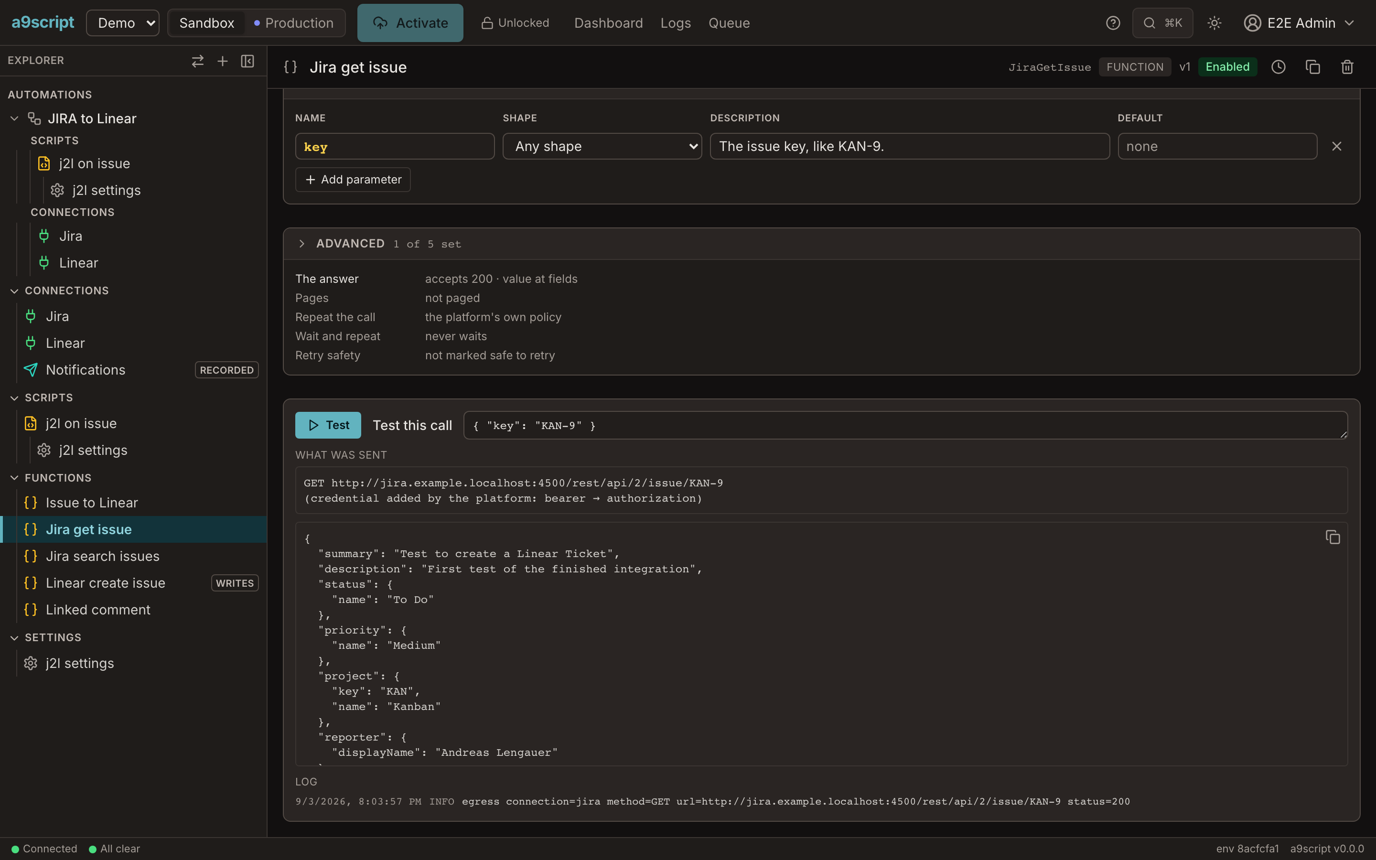Click env 8acfcfa1 in status bar
Viewport: 1376px width, 860px height.
point(1247,849)
